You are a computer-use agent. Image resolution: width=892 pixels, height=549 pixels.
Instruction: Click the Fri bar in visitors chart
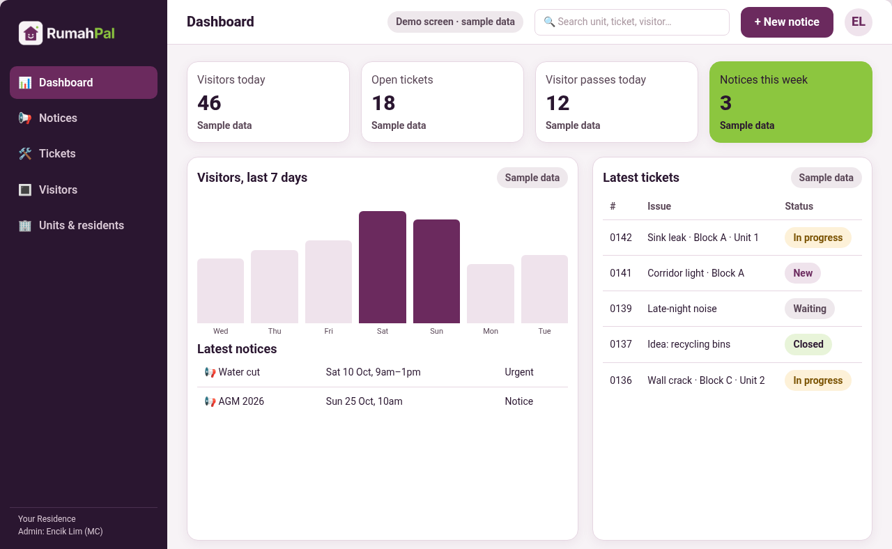pos(328,281)
